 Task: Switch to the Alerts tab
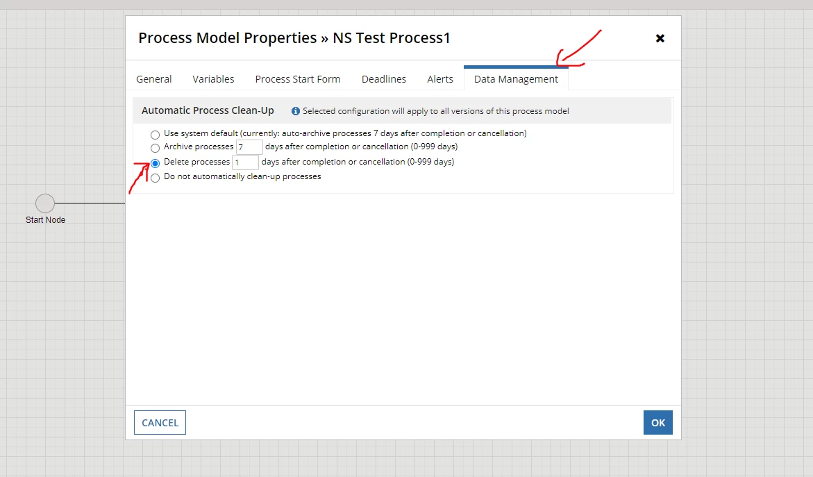pyautogui.click(x=440, y=79)
